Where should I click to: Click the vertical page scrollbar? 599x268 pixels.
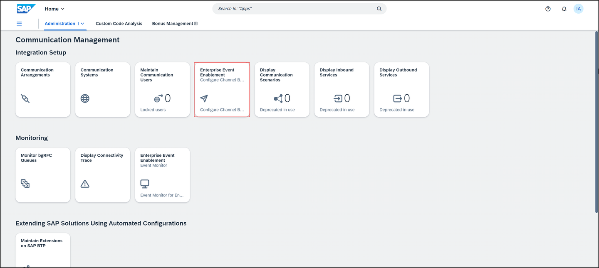click(x=596, y=123)
